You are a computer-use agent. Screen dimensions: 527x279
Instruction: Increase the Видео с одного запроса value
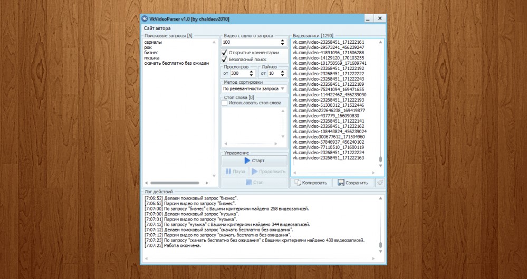click(x=282, y=41)
